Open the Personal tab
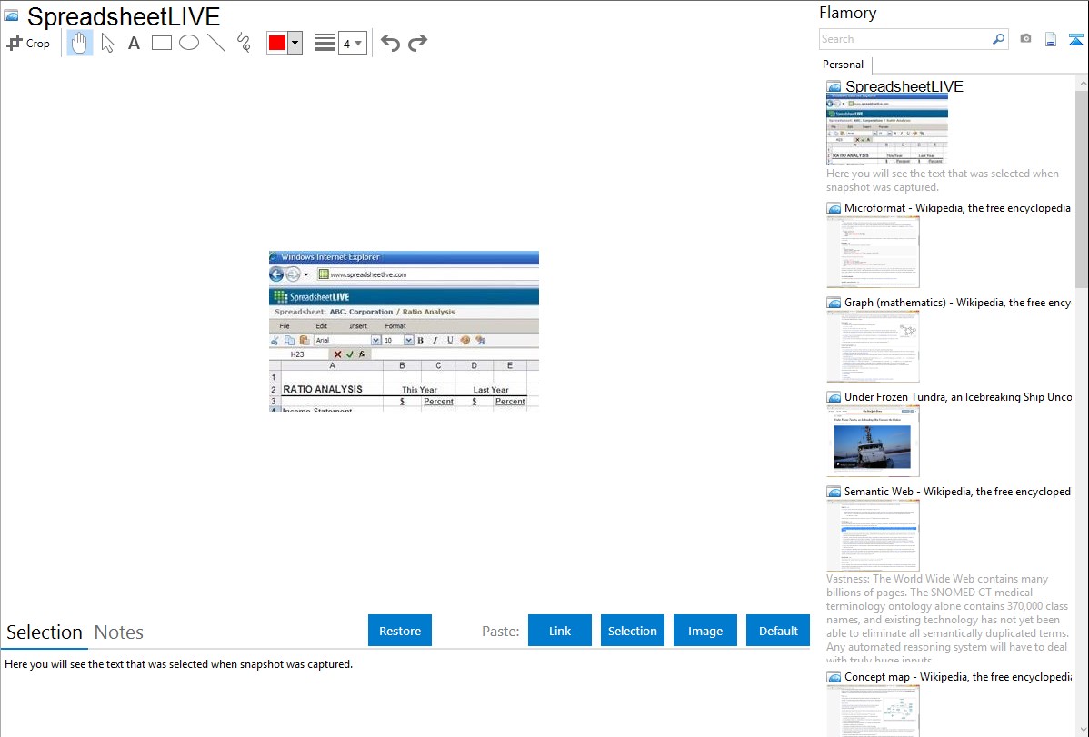The height and width of the screenshot is (737, 1089). pyautogui.click(x=843, y=65)
